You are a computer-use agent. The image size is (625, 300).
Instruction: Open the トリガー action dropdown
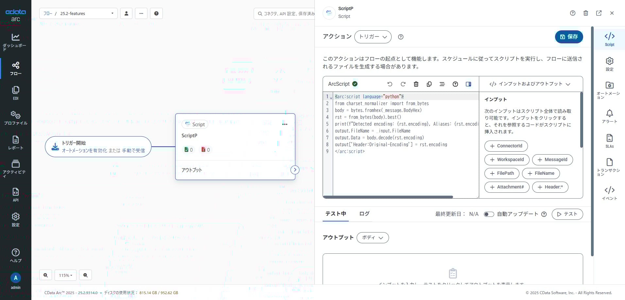point(372,37)
